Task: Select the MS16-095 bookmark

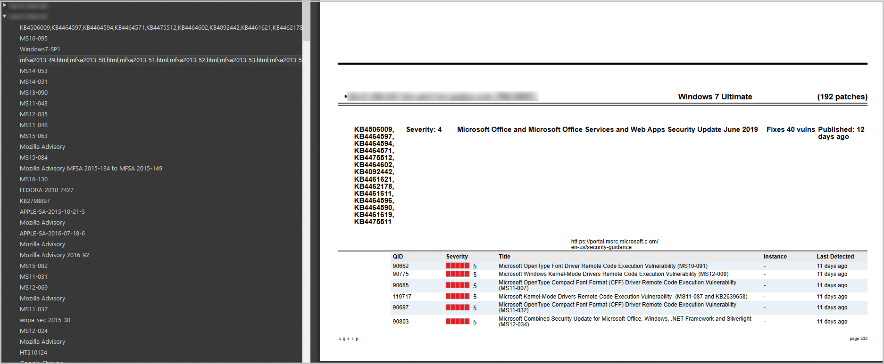Action: click(33, 39)
